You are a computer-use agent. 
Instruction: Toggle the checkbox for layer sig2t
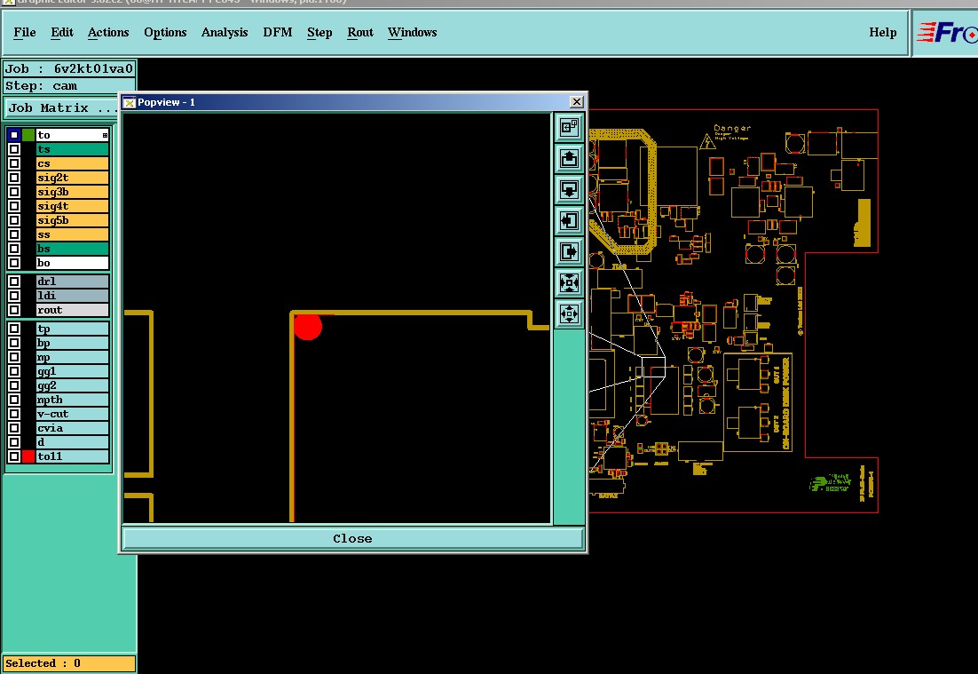click(13, 178)
